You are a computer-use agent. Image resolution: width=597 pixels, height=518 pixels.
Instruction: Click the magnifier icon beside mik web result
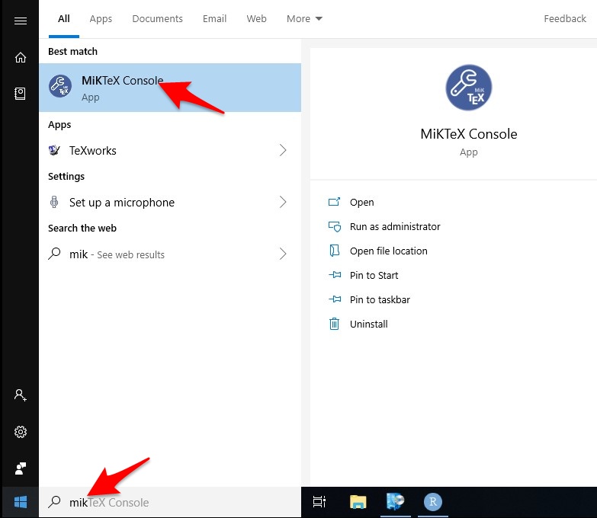54,254
